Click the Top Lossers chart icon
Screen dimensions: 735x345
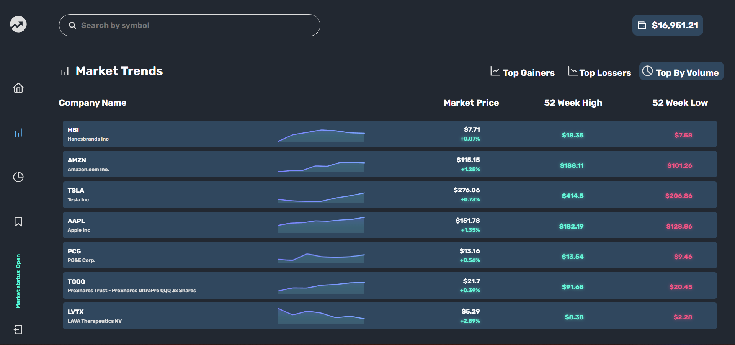pos(573,71)
